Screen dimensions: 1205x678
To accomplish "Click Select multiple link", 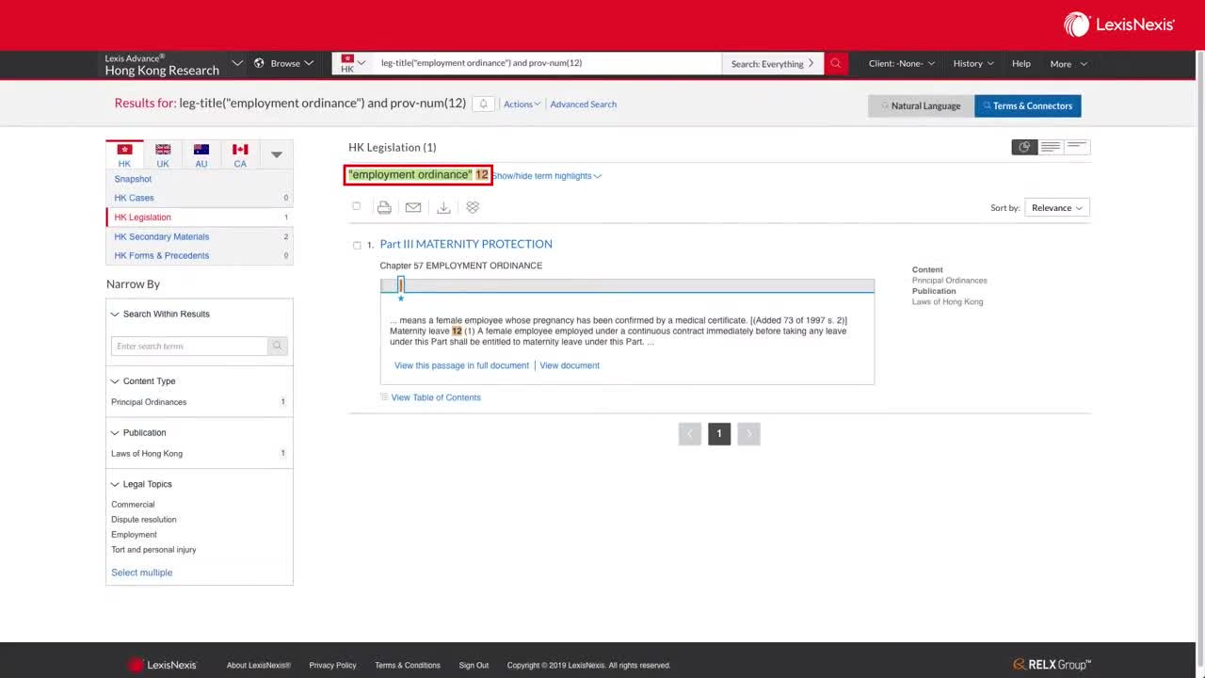I will [x=142, y=573].
